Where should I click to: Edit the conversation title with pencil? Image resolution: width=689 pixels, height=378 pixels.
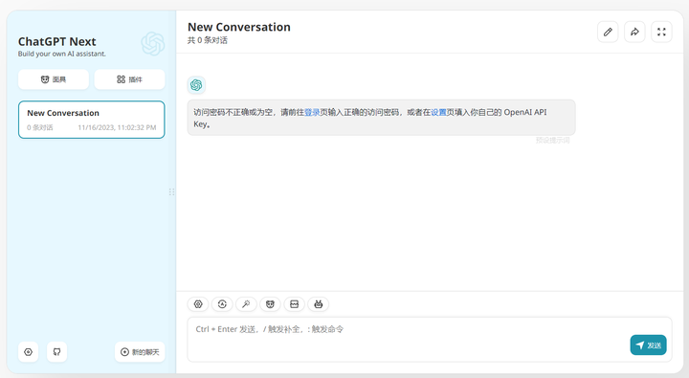[608, 33]
